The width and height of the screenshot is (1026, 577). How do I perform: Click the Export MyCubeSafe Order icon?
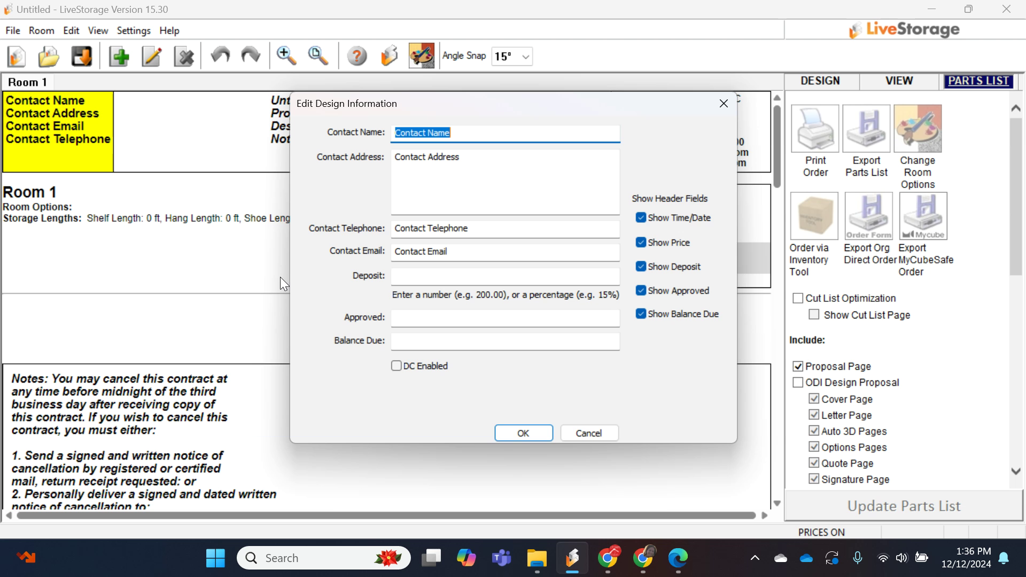923,216
